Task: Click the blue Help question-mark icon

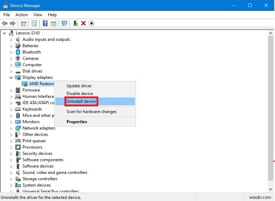Action: click(x=45, y=23)
